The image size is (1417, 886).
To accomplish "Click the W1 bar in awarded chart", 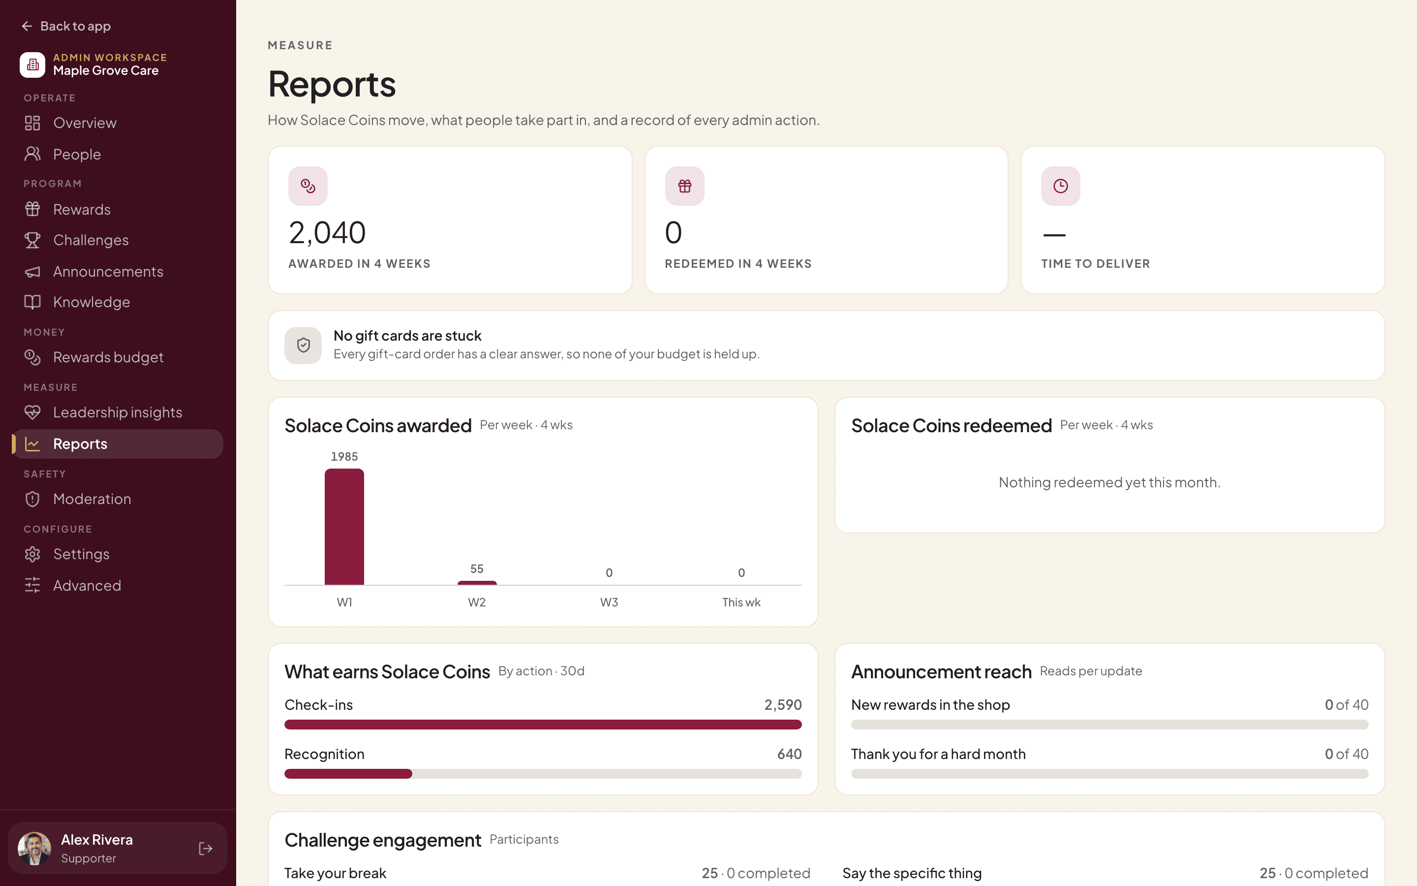I will click(344, 526).
